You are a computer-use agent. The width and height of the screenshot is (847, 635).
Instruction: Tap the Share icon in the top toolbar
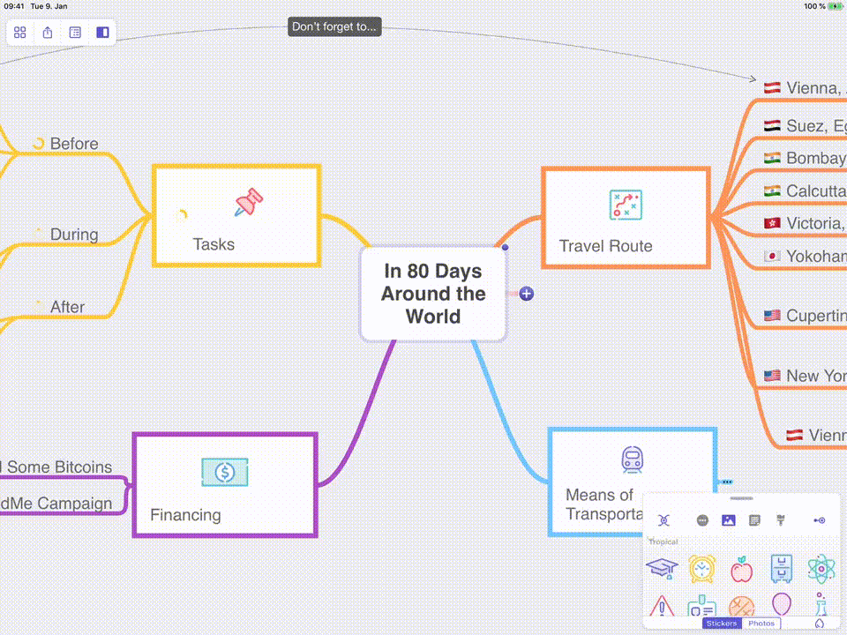(x=46, y=32)
